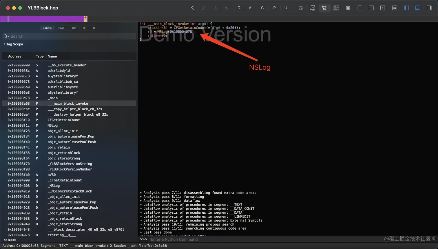Viewport: 438px width, 249px height.
Task: Select the ___block_descriptor_40_e8_32s_e5_v8?0l row
Action: click(69, 230)
